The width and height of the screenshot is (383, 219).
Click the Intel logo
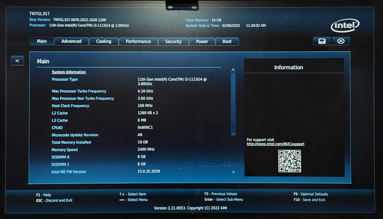[345, 25]
